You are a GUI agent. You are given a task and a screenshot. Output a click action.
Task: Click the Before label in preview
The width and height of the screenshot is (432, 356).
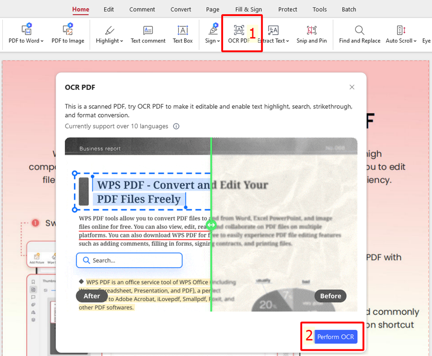(330, 296)
